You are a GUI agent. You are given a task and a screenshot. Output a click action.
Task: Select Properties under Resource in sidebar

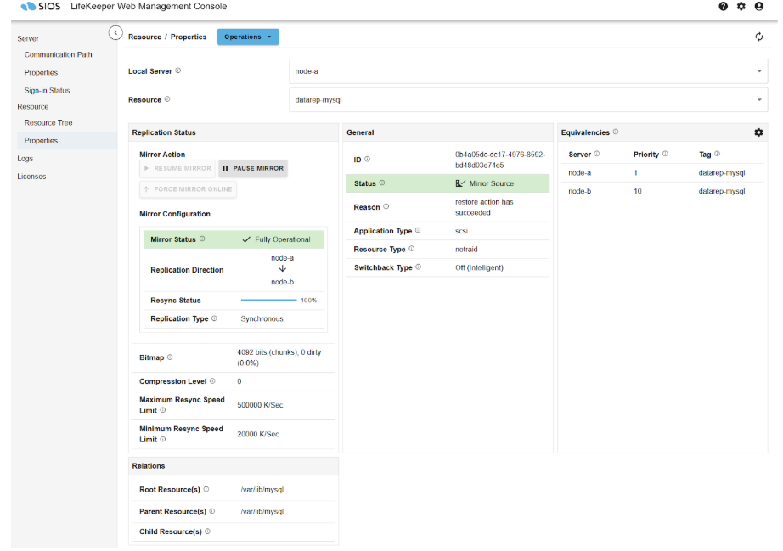67,141
